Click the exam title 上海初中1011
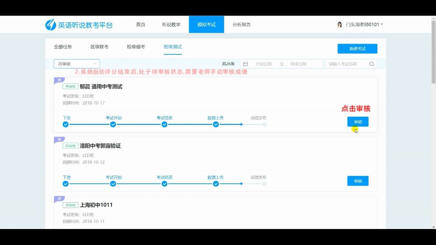This screenshot has width=436, height=245. 96,205
